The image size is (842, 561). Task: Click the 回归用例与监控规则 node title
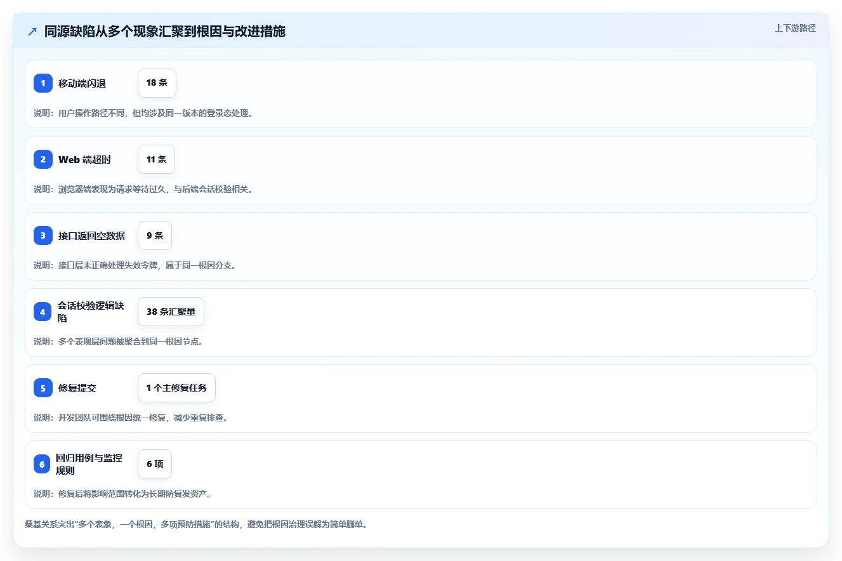pos(89,464)
